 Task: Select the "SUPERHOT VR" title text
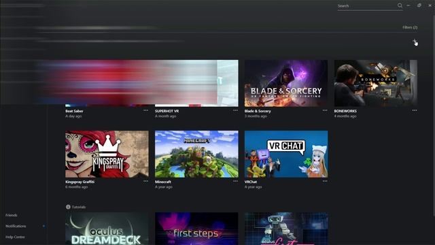[167, 111]
